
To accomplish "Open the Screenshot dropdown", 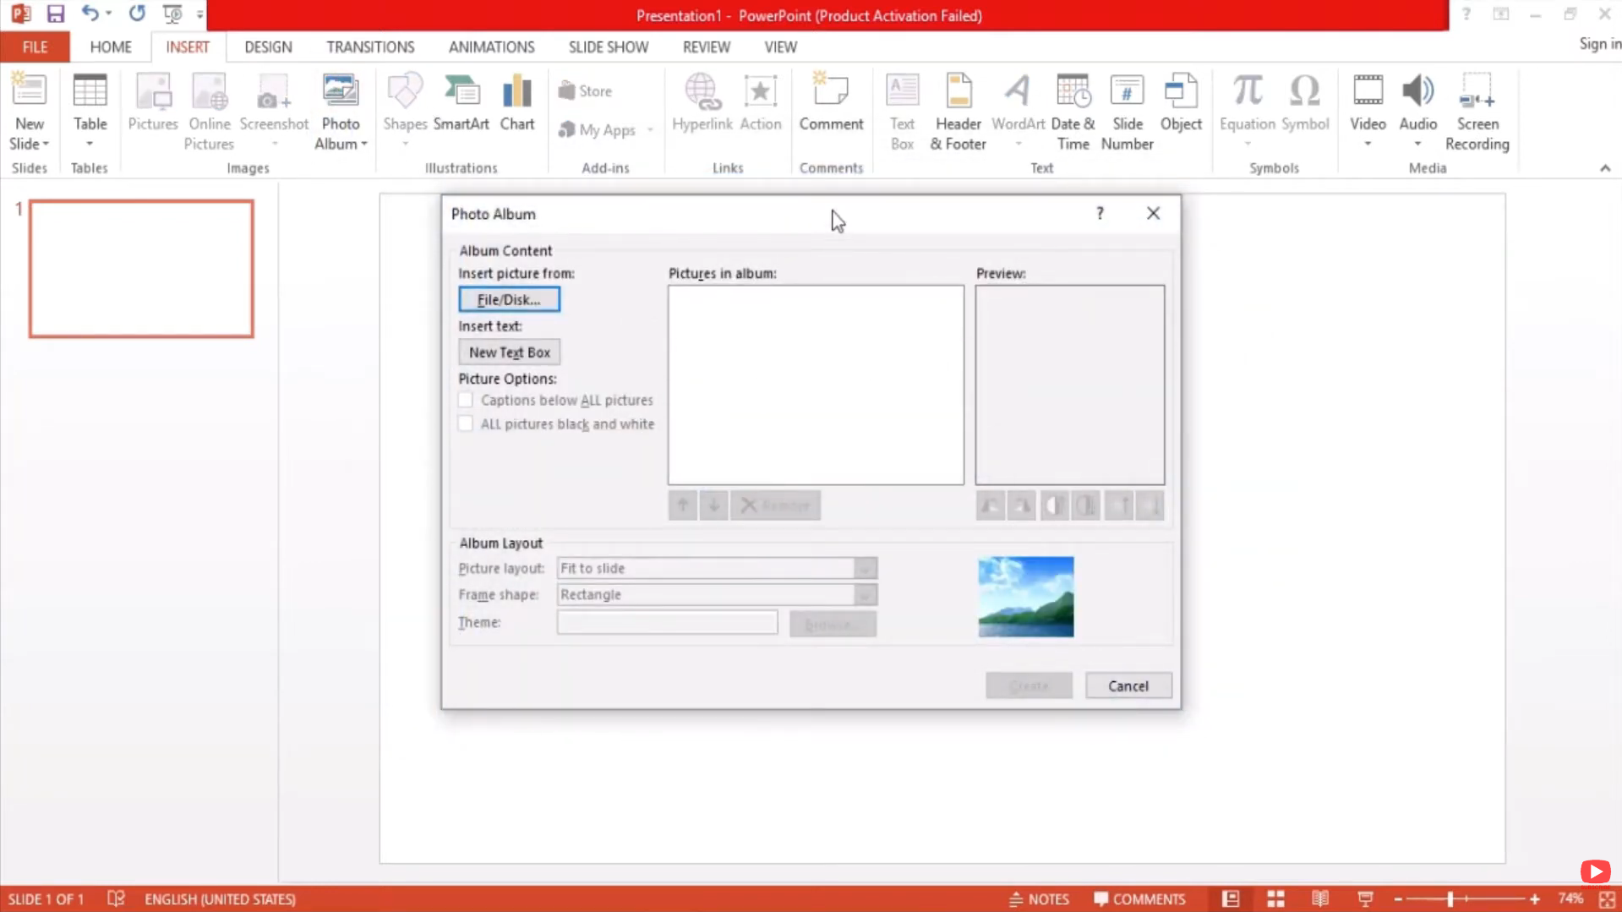I will click(x=274, y=145).
